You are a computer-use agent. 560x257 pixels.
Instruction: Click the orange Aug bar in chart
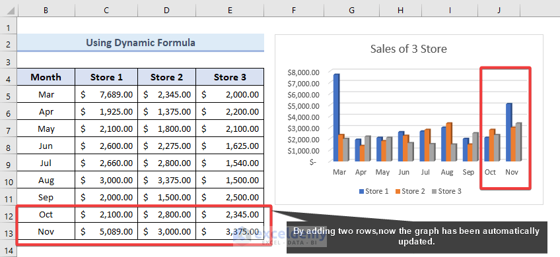[x=449, y=142]
